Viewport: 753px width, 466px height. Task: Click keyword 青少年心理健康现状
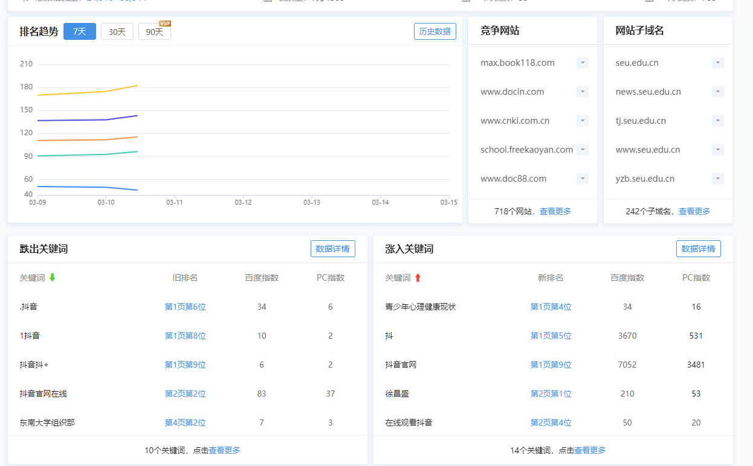click(x=421, y=307)
